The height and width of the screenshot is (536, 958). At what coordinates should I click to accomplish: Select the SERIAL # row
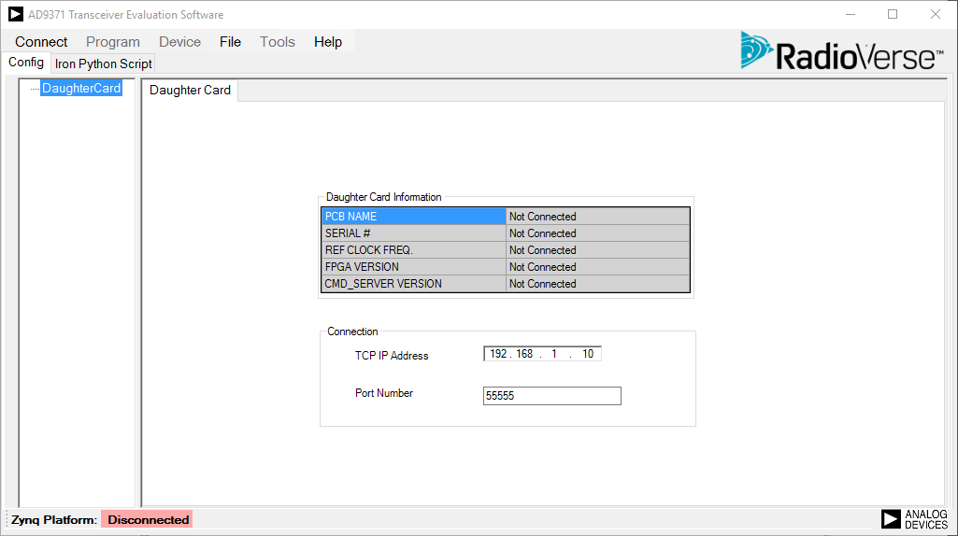point(413,233)
